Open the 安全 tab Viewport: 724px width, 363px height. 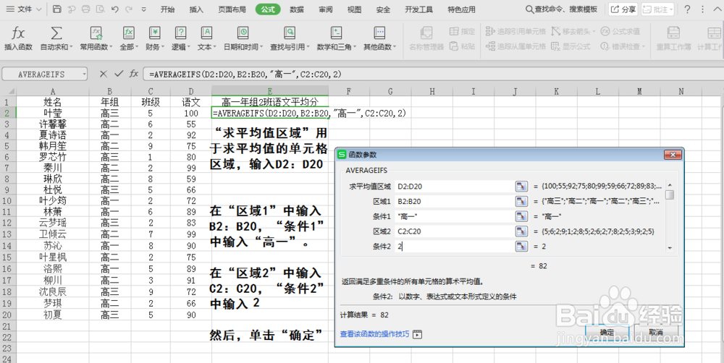[383, 9]
